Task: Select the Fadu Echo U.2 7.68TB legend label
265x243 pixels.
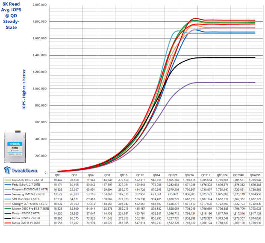Action: pos(26,185)
